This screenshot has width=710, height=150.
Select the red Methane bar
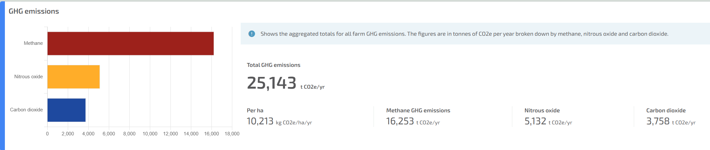(x=131, y=44)
